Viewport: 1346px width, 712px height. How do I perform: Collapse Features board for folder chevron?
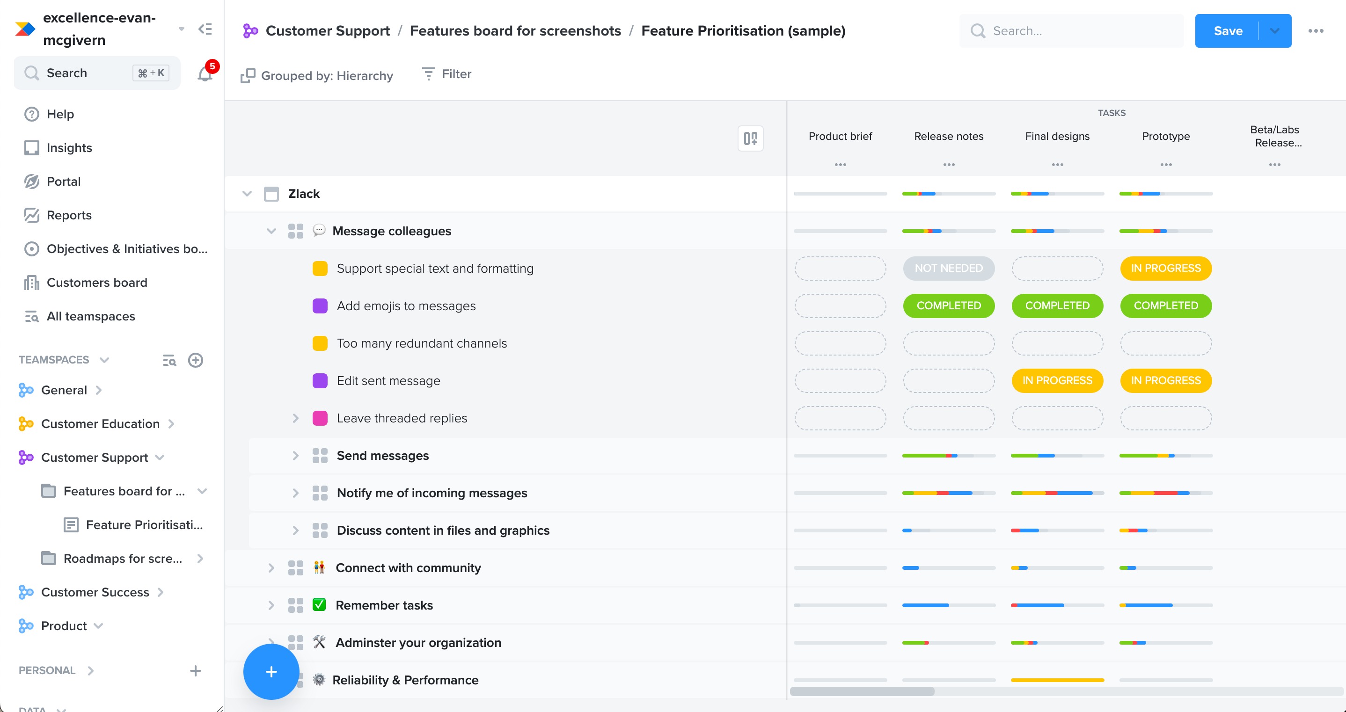[202, 491]
